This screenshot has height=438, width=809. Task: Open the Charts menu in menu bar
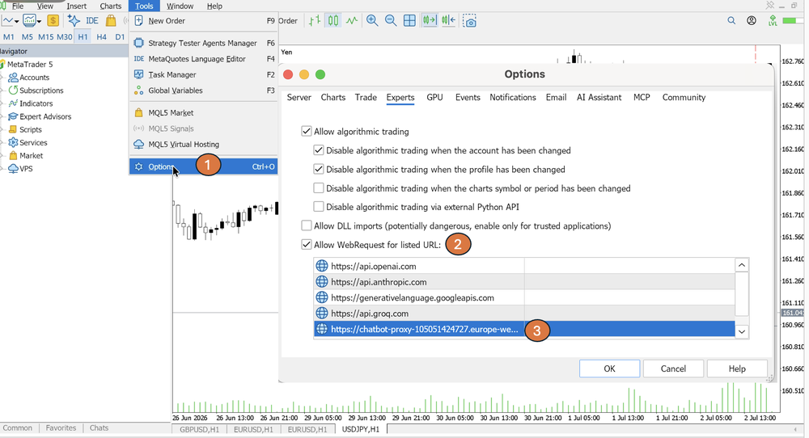pyautogui.click(x=110, y=6)
